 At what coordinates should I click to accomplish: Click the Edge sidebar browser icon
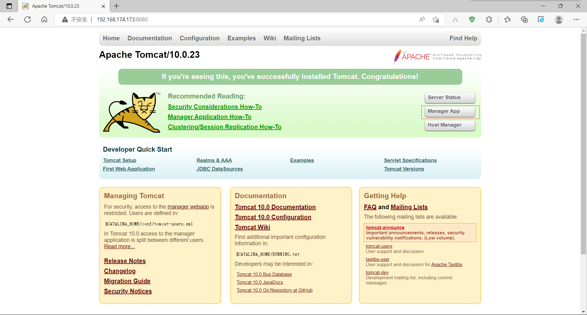click(x=541, y=20)
